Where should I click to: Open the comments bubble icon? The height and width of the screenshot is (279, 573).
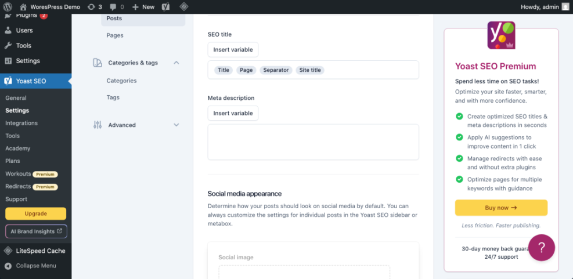[113, 7]
